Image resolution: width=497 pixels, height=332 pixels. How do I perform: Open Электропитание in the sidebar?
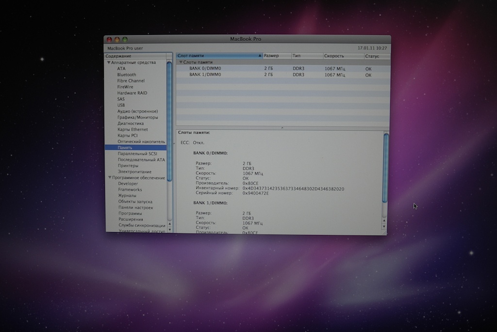(134, 172)
